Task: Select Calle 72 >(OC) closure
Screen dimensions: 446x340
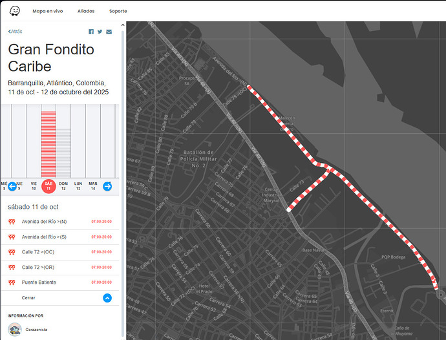Action: (38, 252)
